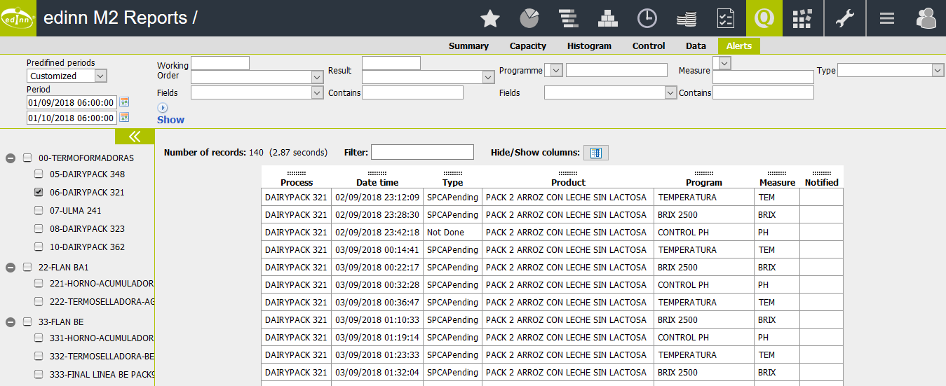The width and height of the screenshot is (946, 386).
Task: Click the edinn logo
Action: coord(18,18)
